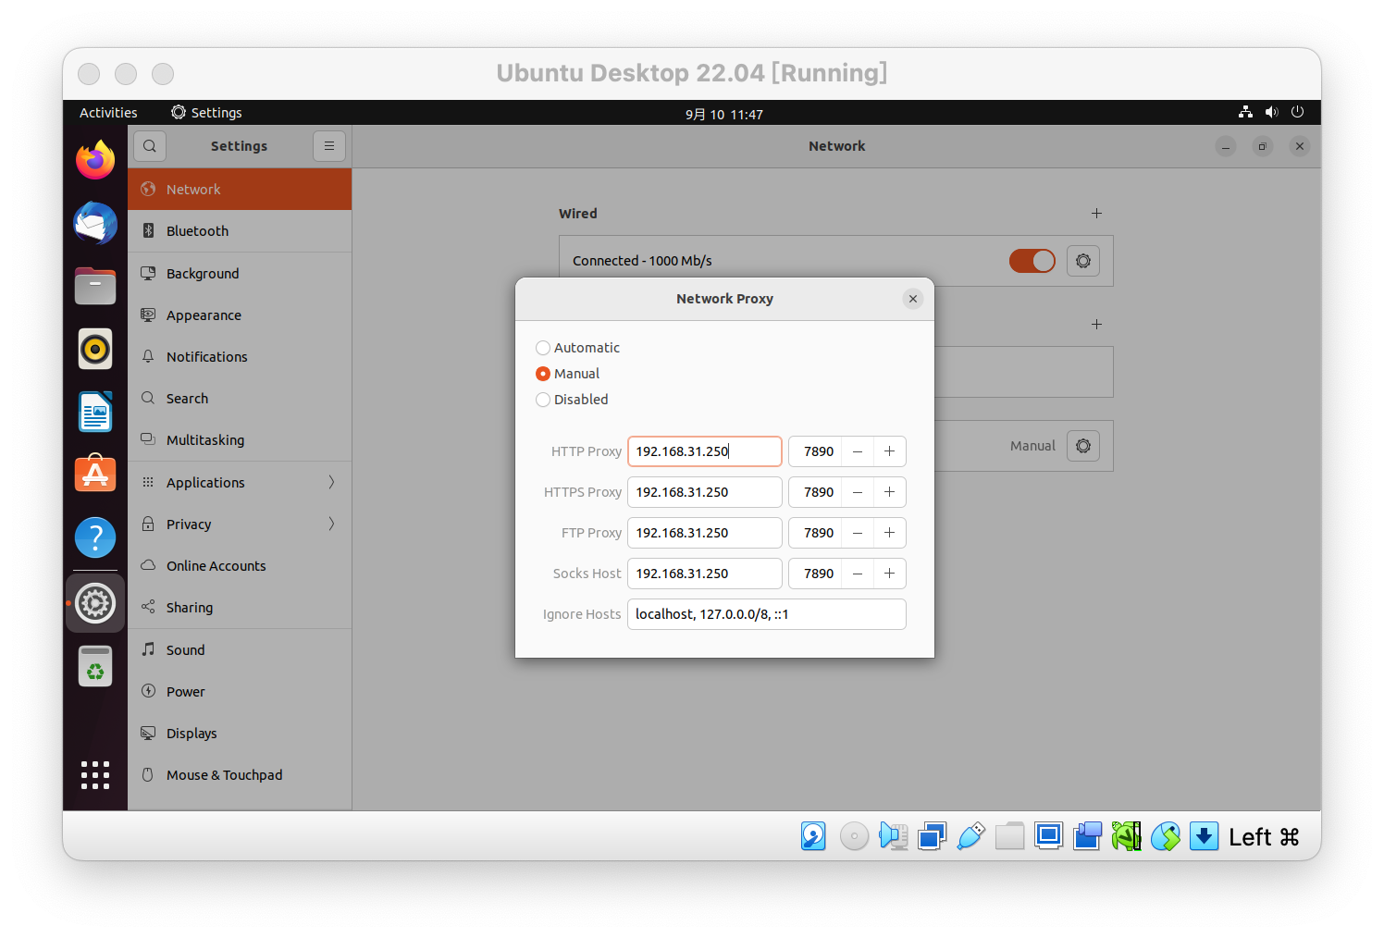The width and height of the screenshot is (1384, 938).
Task: Expand the Applications settings chevron
Action: pos(331,482)
